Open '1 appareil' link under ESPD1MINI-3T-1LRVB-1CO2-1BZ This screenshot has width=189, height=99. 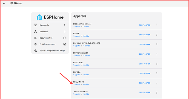(x=77, y=46)
